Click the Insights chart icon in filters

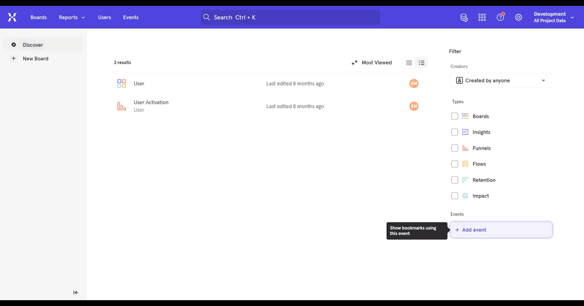tap(465, 132)
